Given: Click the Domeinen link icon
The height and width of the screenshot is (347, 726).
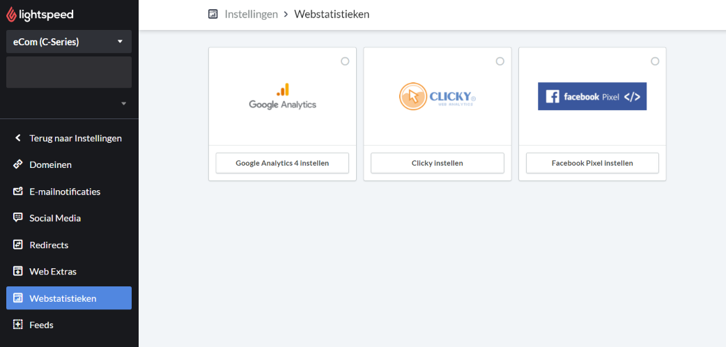Looking at the screenshot, I should [x=18, y=164].
